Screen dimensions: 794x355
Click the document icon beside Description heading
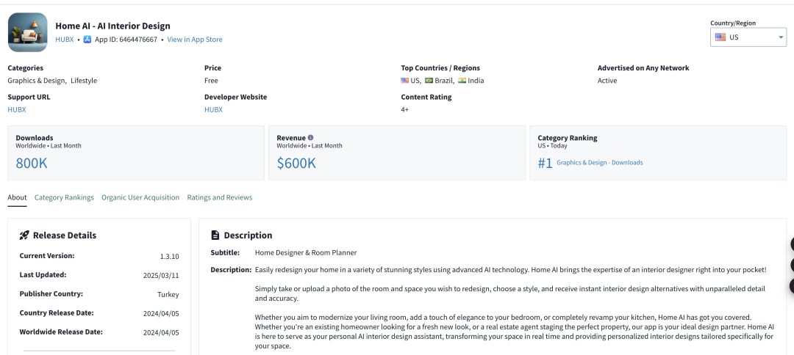215,235
